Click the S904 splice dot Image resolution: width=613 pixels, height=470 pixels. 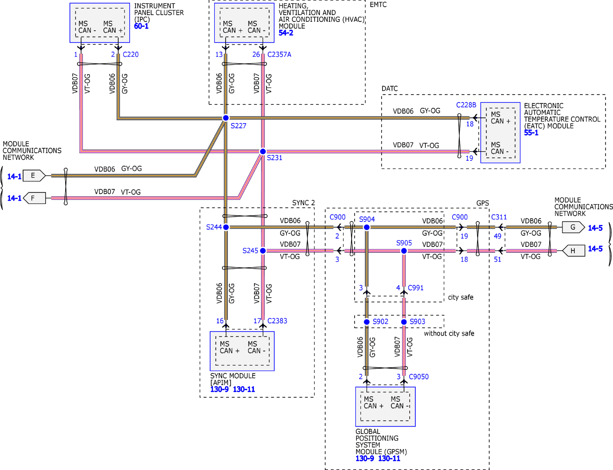point(366,227)
